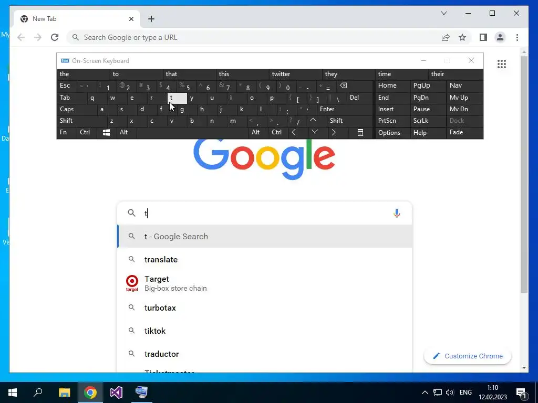Image resolution: width=538 pixels, height=403 pixels.
Task: Show hidden system tray icons
Action: click(425, 393)
